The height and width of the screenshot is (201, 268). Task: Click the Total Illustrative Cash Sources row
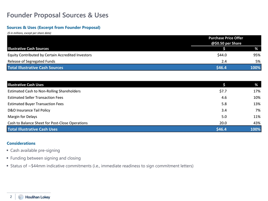35,68
